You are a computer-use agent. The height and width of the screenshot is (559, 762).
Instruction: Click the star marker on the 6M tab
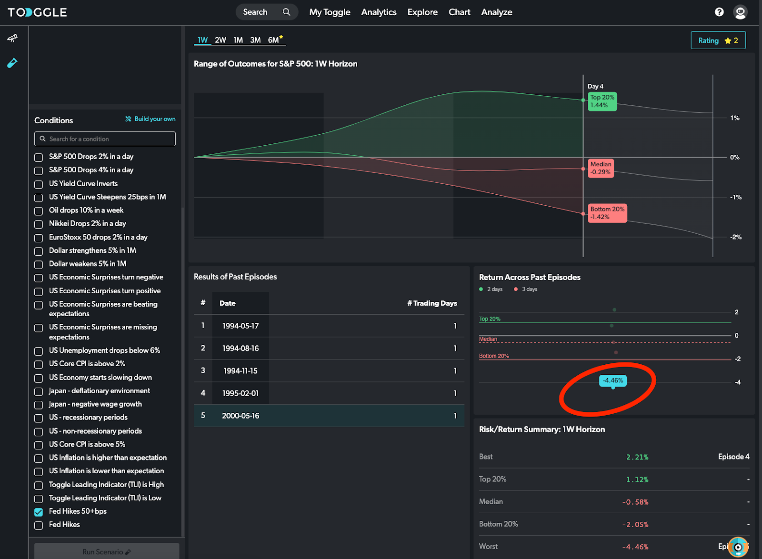[x=281, y=36]
